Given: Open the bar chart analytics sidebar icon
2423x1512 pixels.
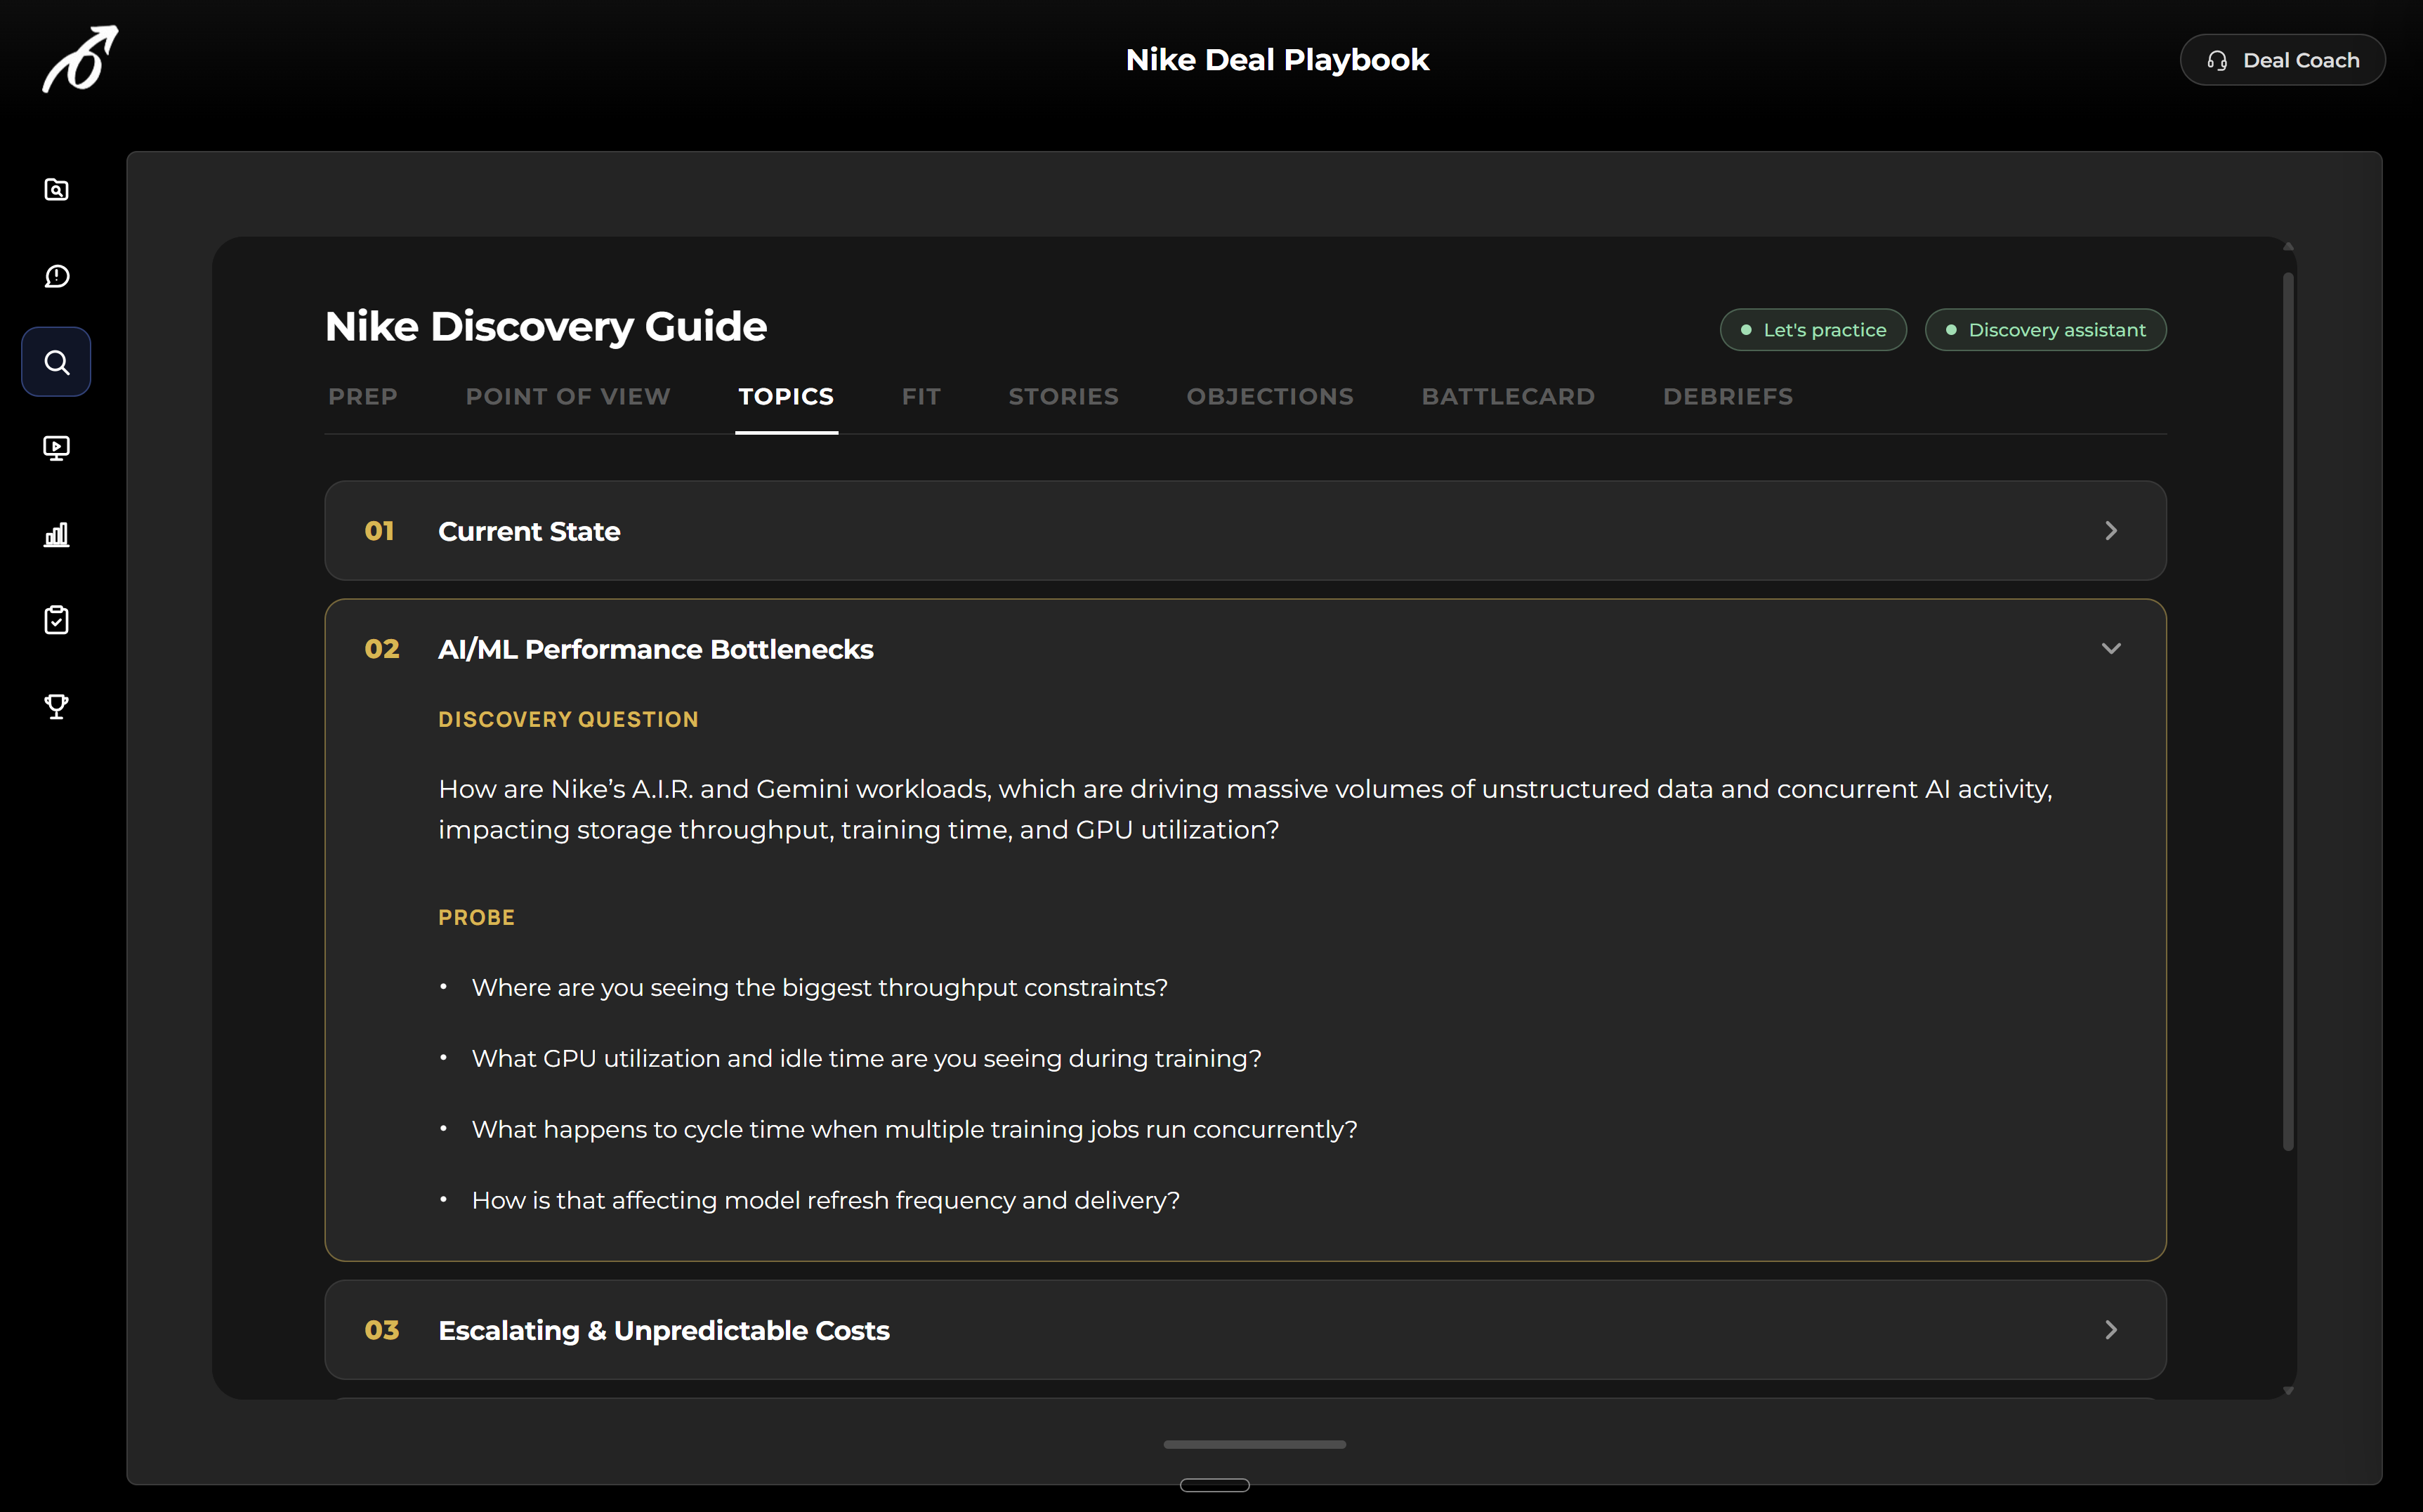Looking at the screenshot, I should coord(57,534).
